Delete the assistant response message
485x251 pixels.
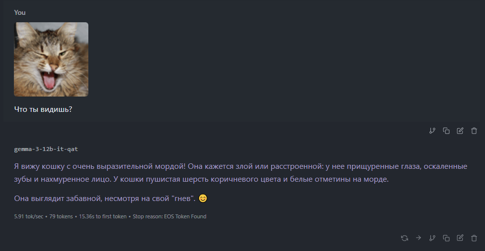pyautogui.click(x=474, y=238)
